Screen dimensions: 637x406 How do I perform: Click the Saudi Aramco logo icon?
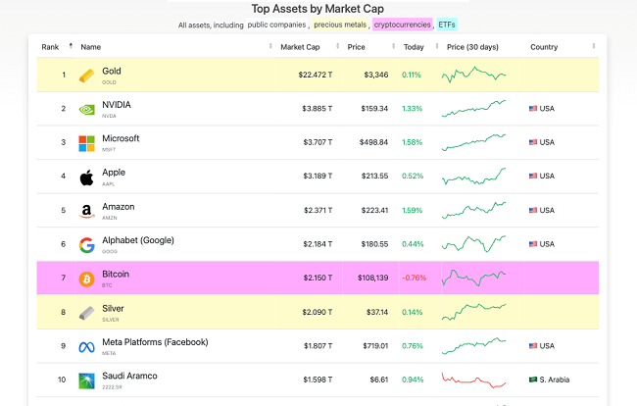[86, 380]
